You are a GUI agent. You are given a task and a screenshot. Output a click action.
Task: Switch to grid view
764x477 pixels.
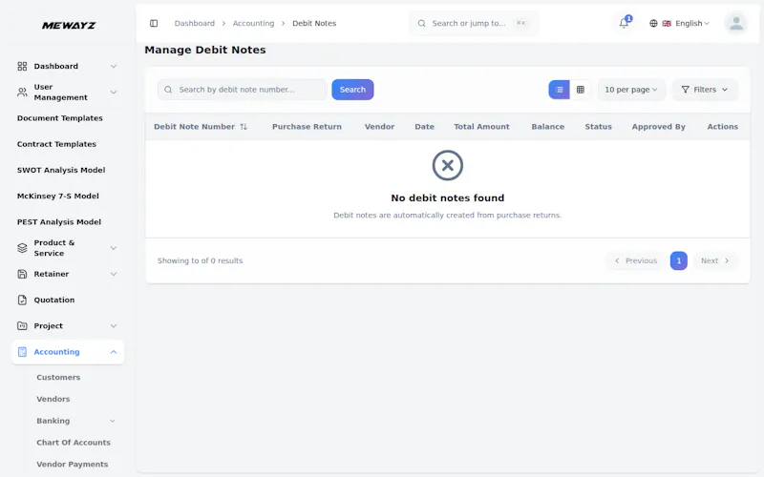pos(581,90)
